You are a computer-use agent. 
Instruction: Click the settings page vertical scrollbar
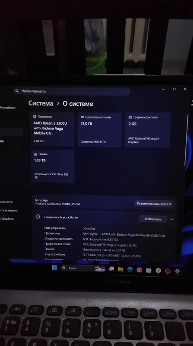187,140
